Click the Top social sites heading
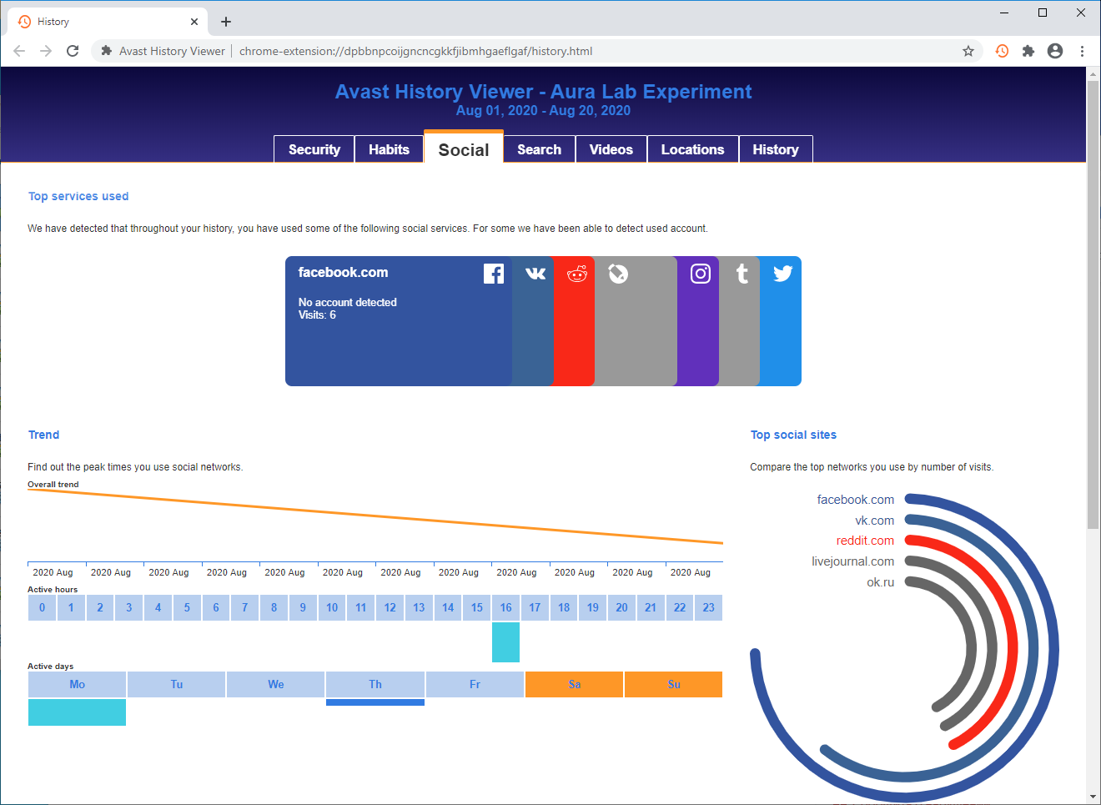The image size is (1101, 805). pos(793,435)
